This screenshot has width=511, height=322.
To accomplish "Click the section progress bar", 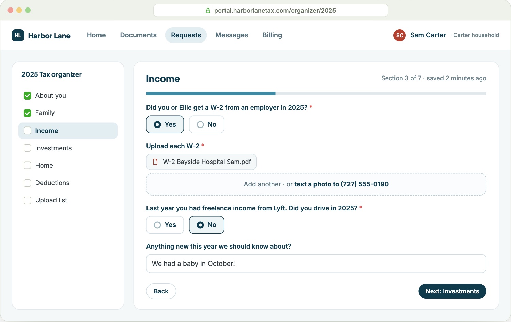I will [316, 94].
